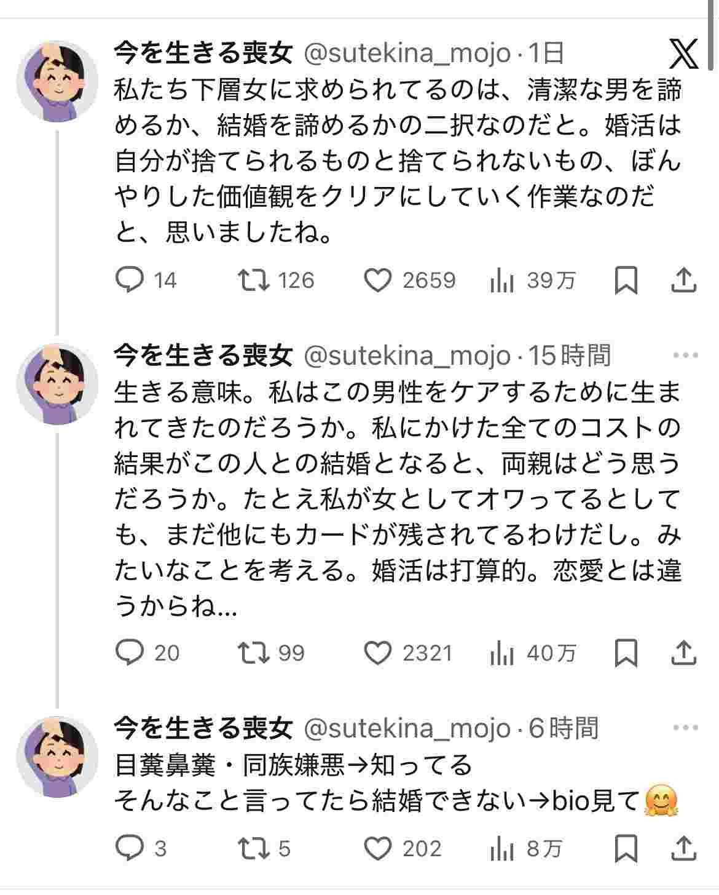The image size is (719, 895).
Task: Click the X logo icon
Action: pos(683,54)
